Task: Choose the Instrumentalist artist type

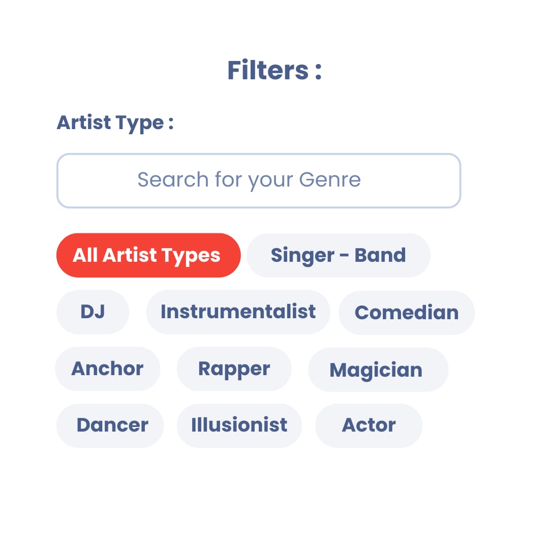Action: click(238, 312)
